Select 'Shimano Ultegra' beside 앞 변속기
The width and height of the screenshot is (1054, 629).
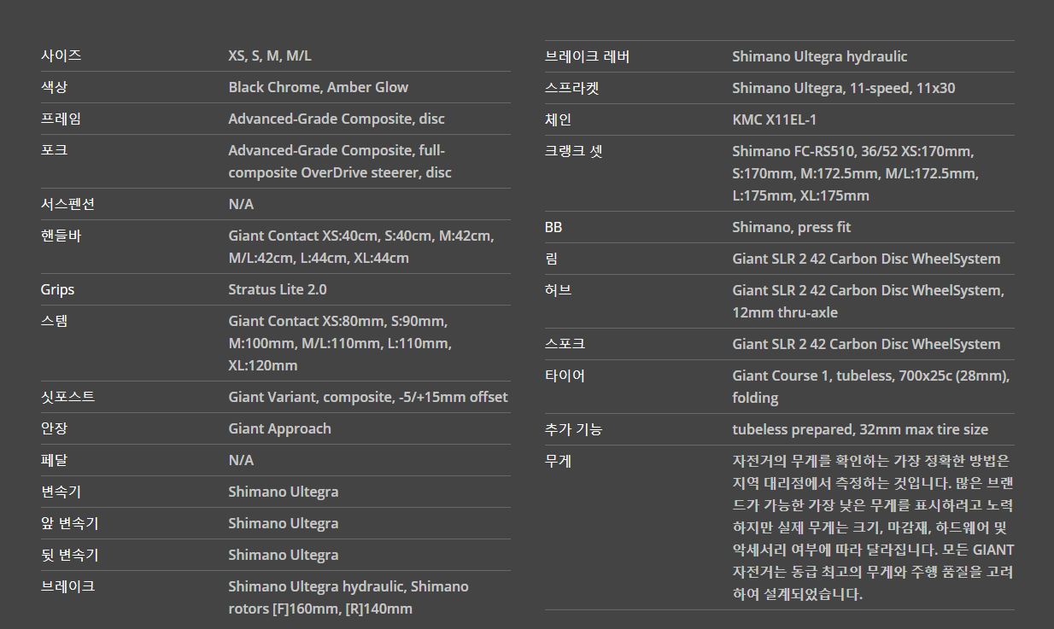point(284,523)
